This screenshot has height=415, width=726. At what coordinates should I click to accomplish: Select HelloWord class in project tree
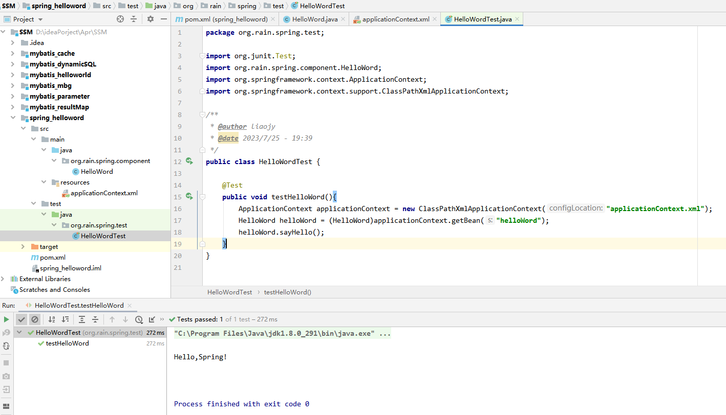pyautogui.click(x=97, y=171)
